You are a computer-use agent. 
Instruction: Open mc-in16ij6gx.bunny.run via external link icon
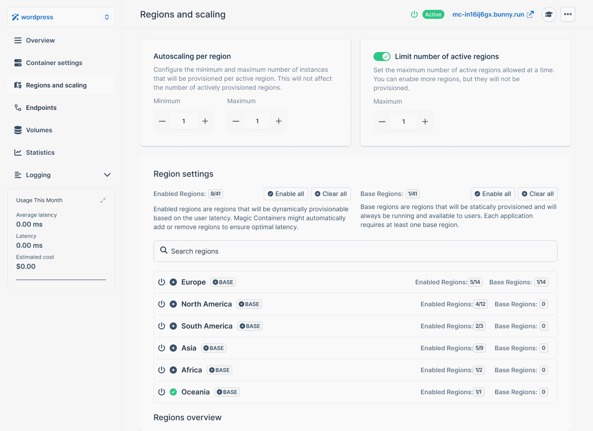click(x=530, y=14)
